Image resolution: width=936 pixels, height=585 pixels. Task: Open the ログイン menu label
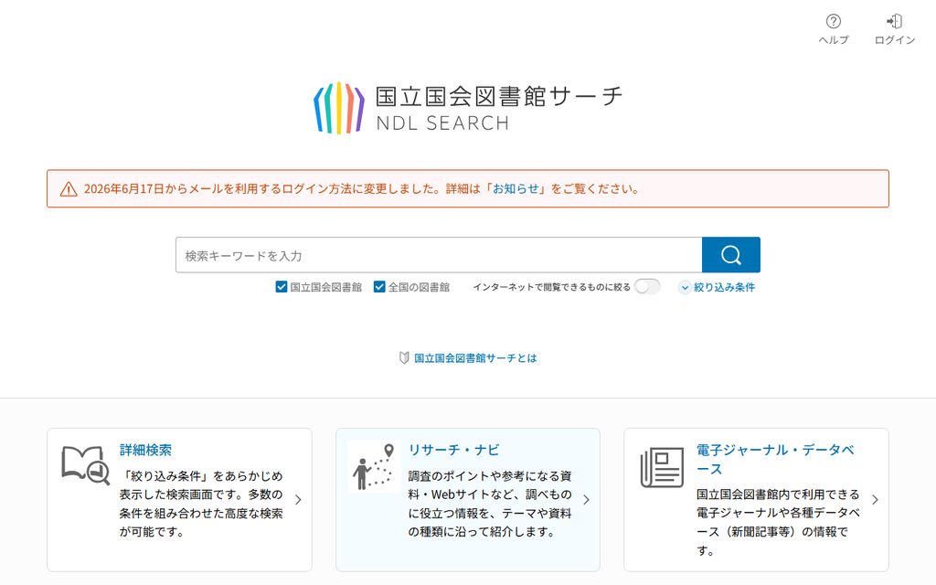[894, 40]
